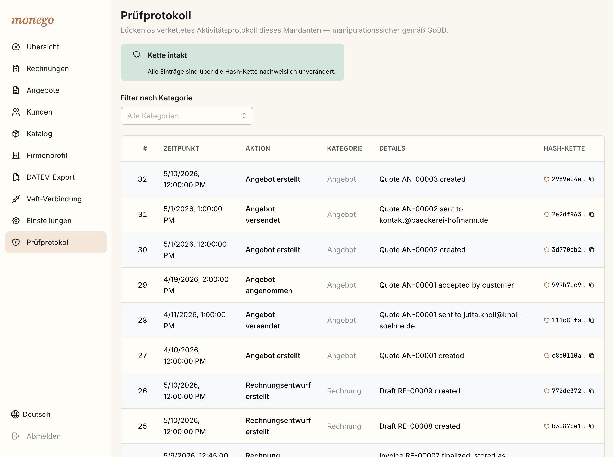Click 'Angebot angenommen' action cell
The image size is (613, 457).
point(269,285)
